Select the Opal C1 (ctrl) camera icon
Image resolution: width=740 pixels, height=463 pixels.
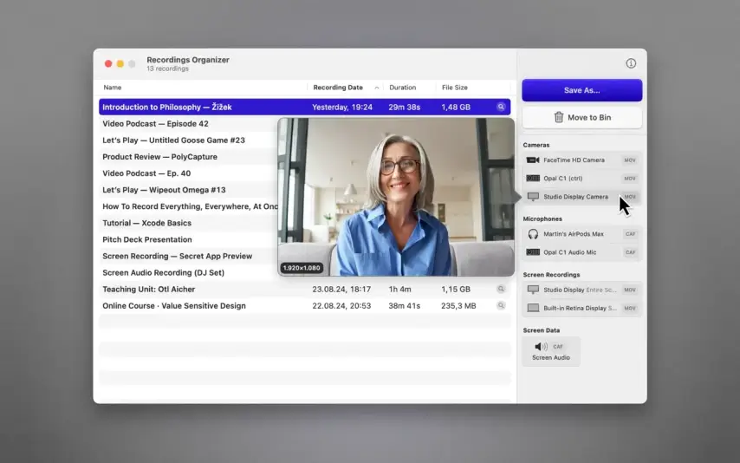click(x=533, y=179)
